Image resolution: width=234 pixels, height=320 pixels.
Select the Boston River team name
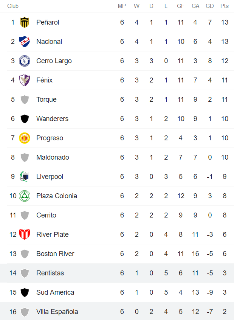tap(55, 254)
